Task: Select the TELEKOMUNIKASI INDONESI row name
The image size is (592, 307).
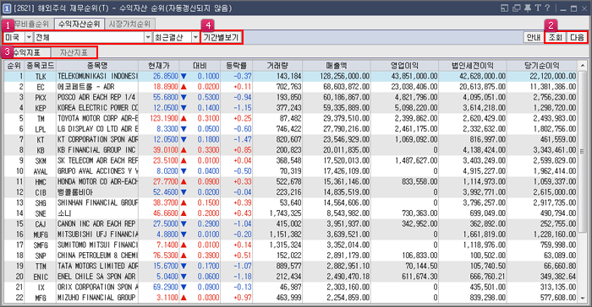Action: (x=97, y=76)
